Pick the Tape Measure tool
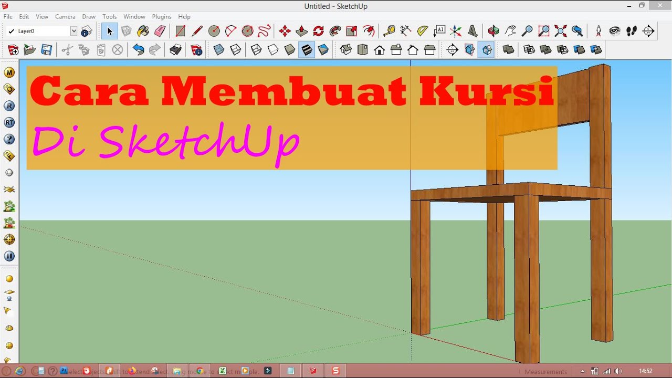 click(389, 31)
